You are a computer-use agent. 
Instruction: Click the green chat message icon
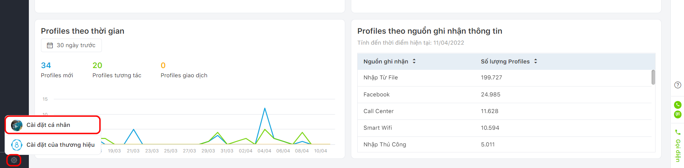pos(678,114)
